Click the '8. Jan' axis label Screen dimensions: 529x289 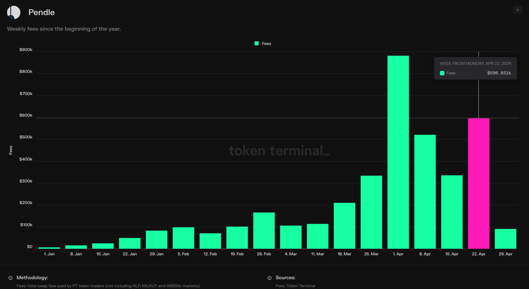click(76, 254)
